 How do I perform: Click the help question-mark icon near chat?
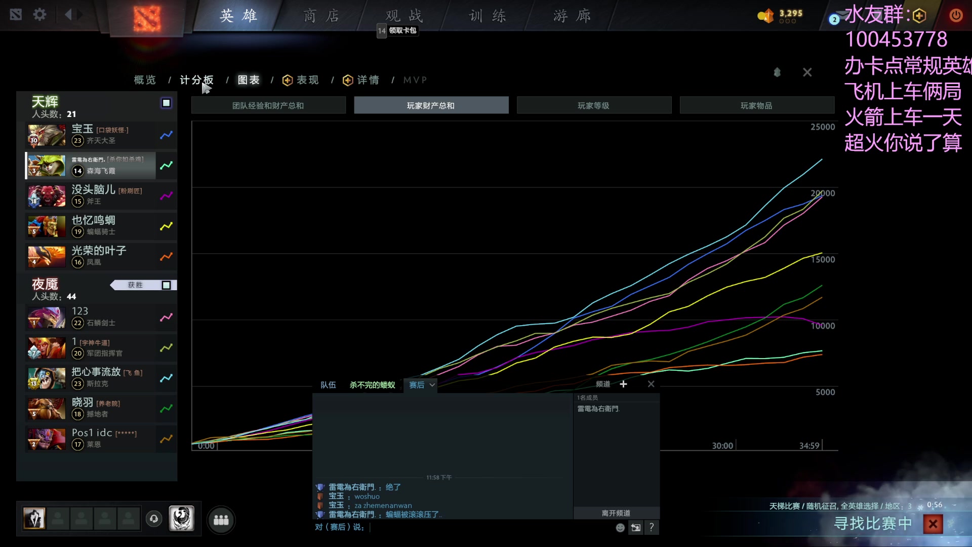(x=653, y=527)
